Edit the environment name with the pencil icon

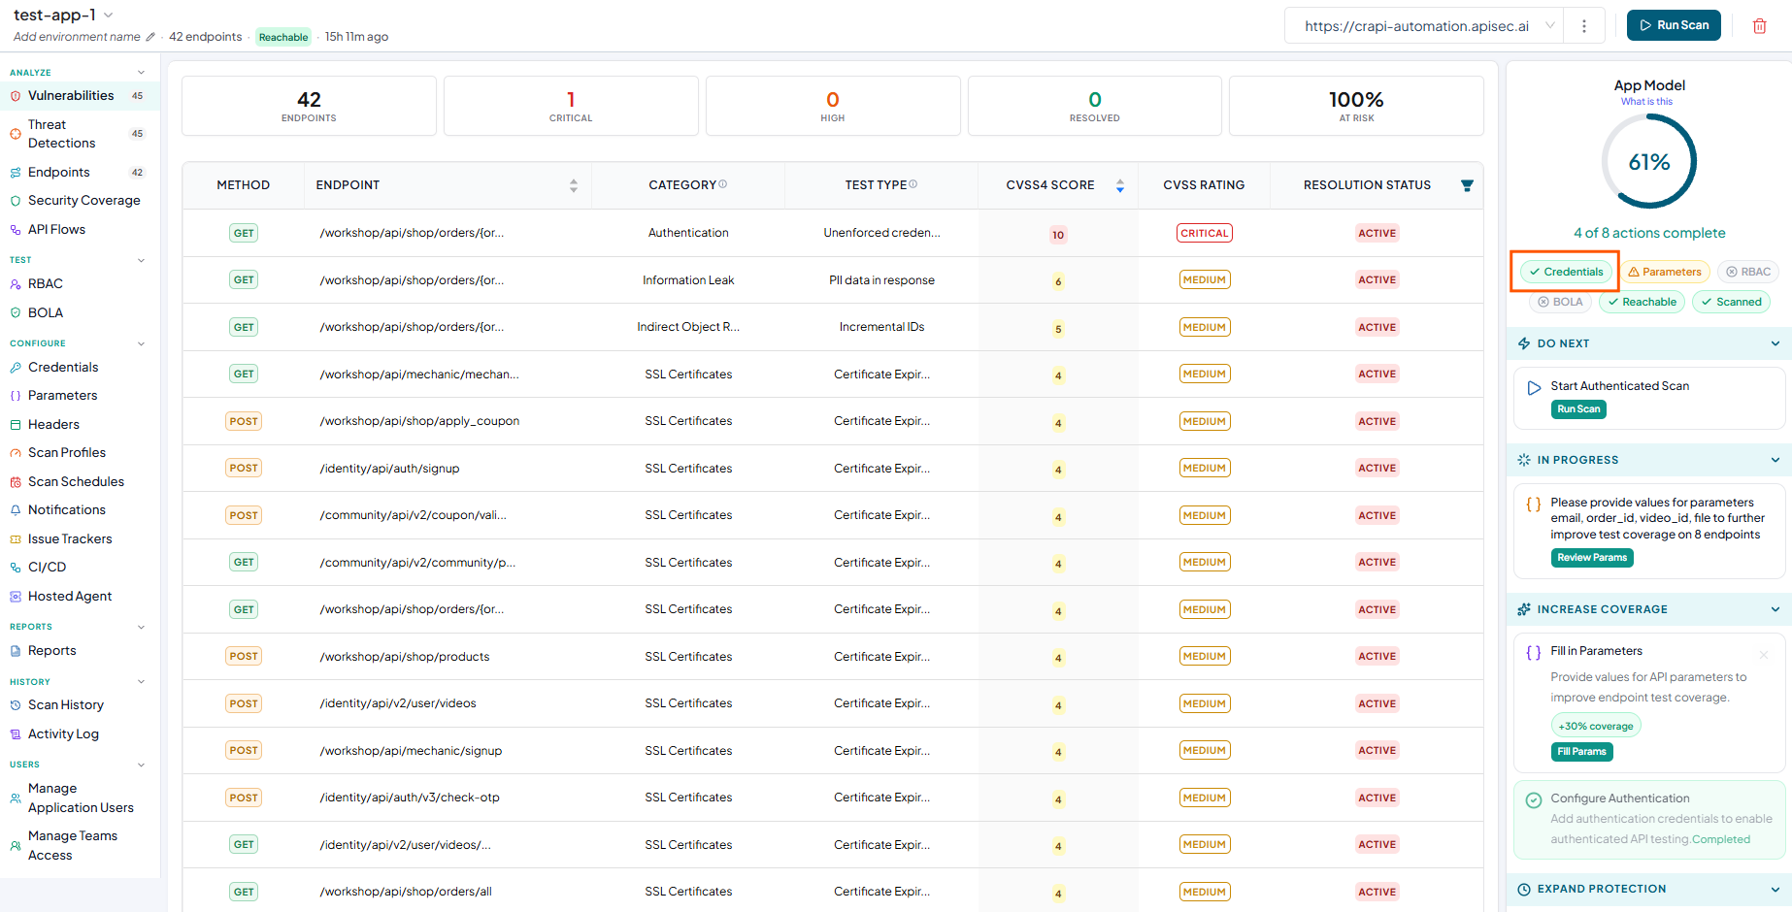click(x=150, y=37)
